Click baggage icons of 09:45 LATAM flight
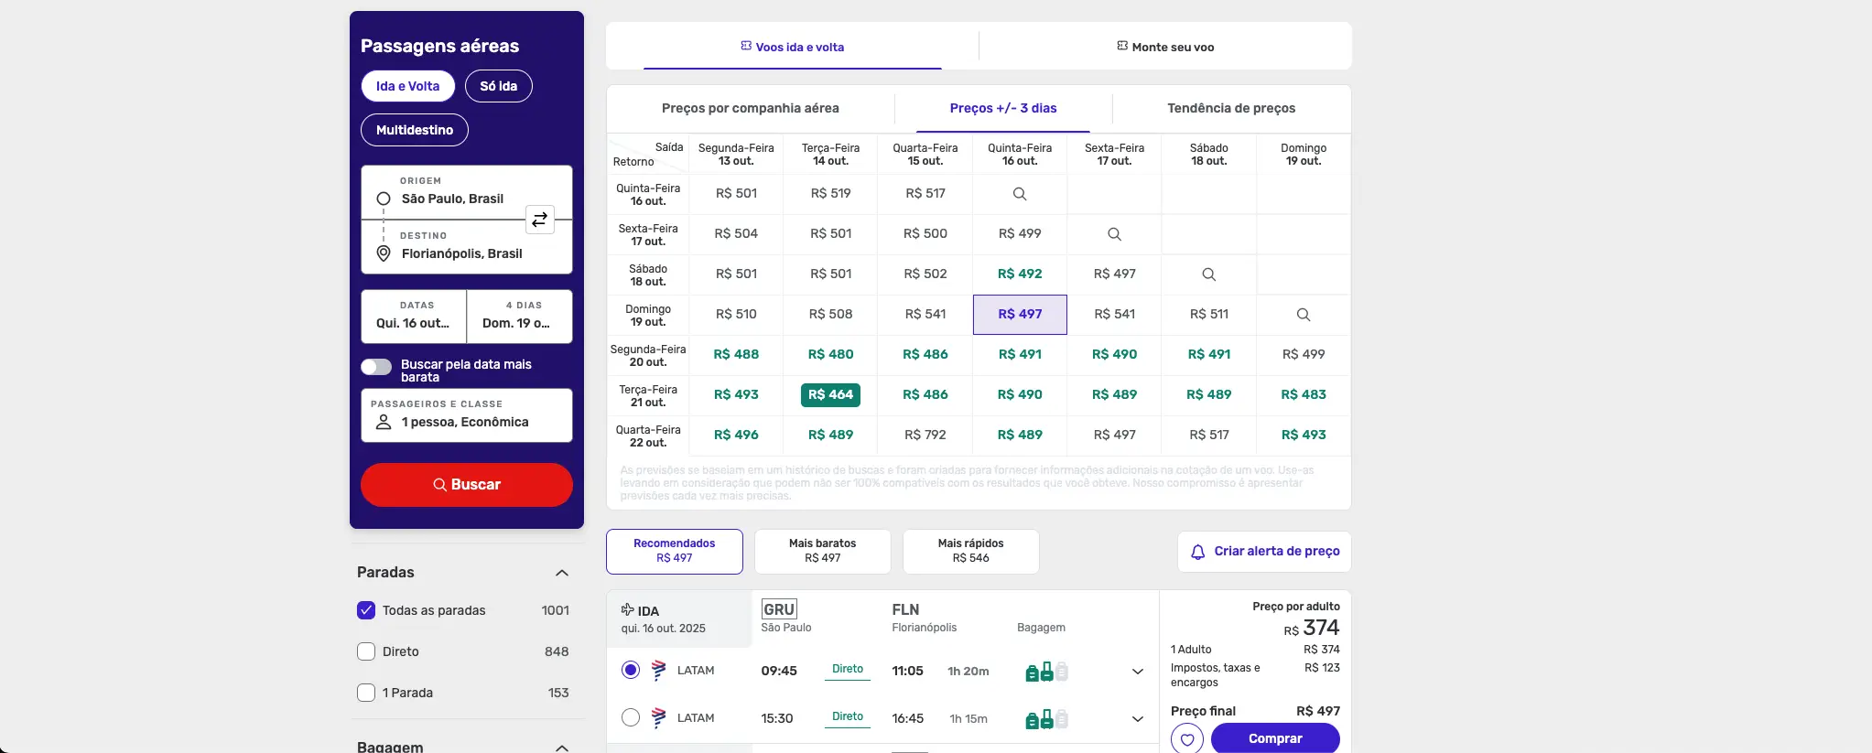1872x753 pixels. tap(1046, 672)
